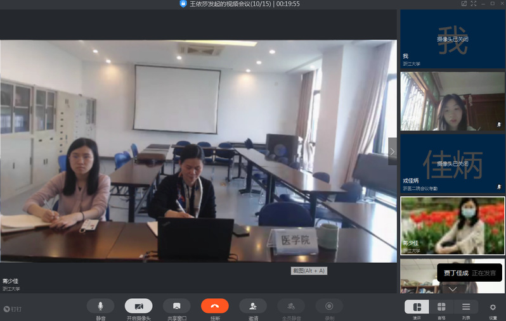Mute the microphone with 静音
This screenshot has width=506, height=321.
(x=100, y=306)
